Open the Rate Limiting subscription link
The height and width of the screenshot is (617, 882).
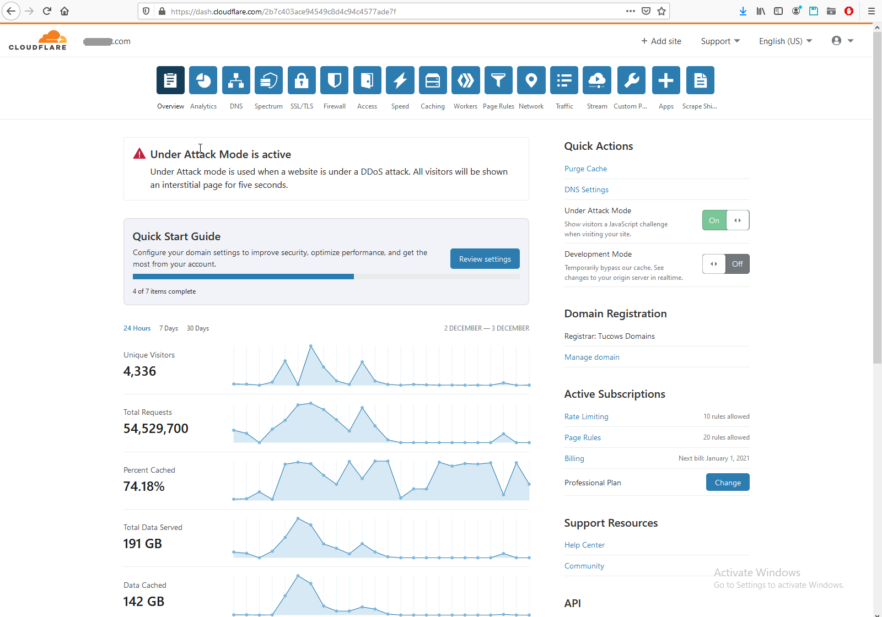pyautogui.click(x=587, y=416)
